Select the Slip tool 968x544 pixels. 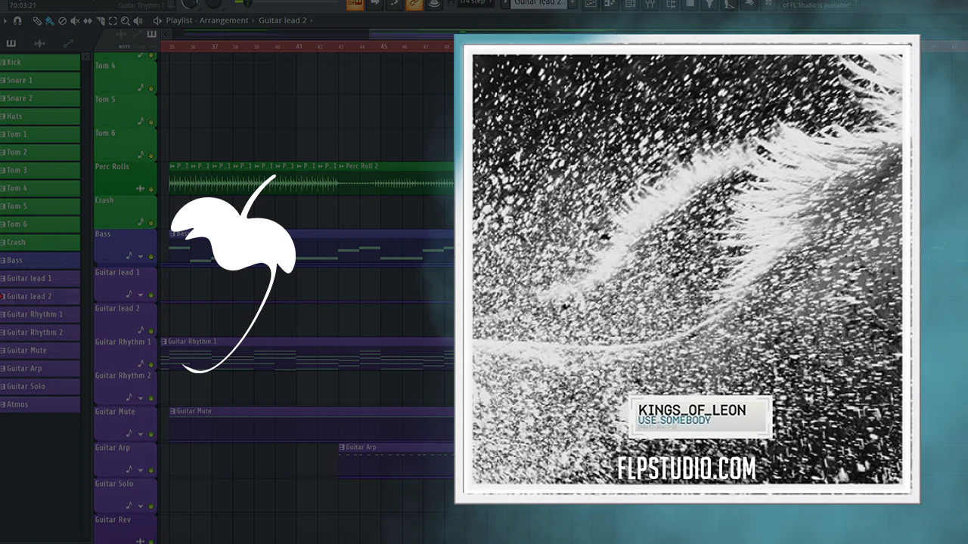click(87, 21)
